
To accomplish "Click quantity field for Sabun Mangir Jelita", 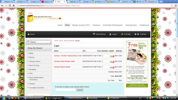I will coord(105,61).
